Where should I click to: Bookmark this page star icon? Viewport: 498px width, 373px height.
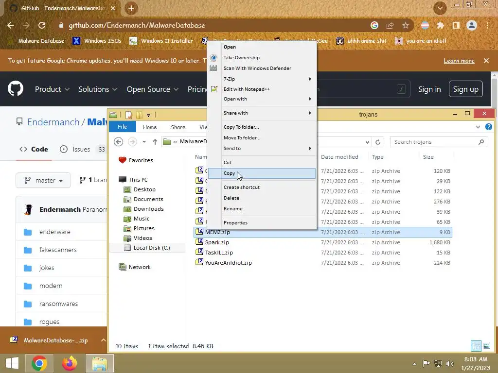406,25
